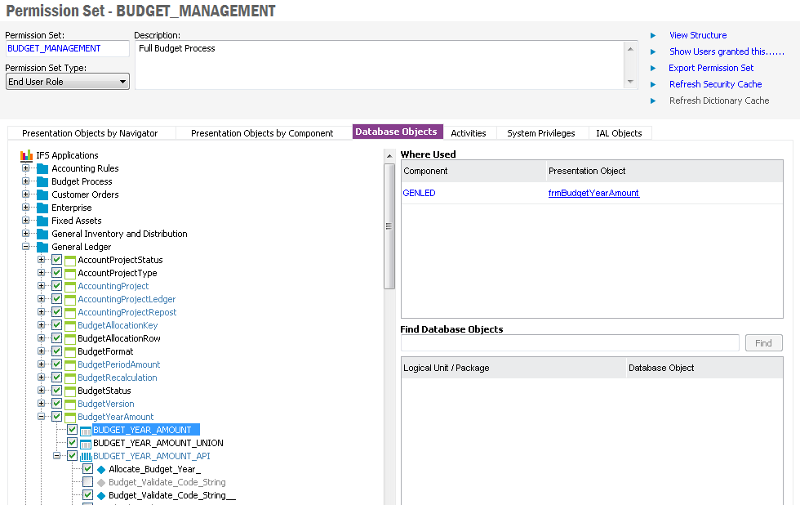Click the General Ledger folder icon

(x=42, y=247)
